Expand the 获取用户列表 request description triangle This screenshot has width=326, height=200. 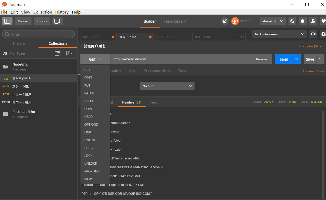point(81,46)
